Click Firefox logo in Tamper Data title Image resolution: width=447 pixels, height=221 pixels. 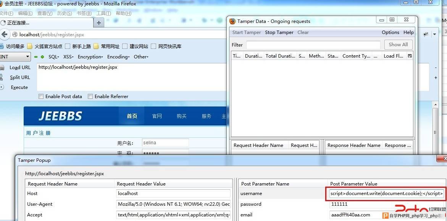(232, 21)
